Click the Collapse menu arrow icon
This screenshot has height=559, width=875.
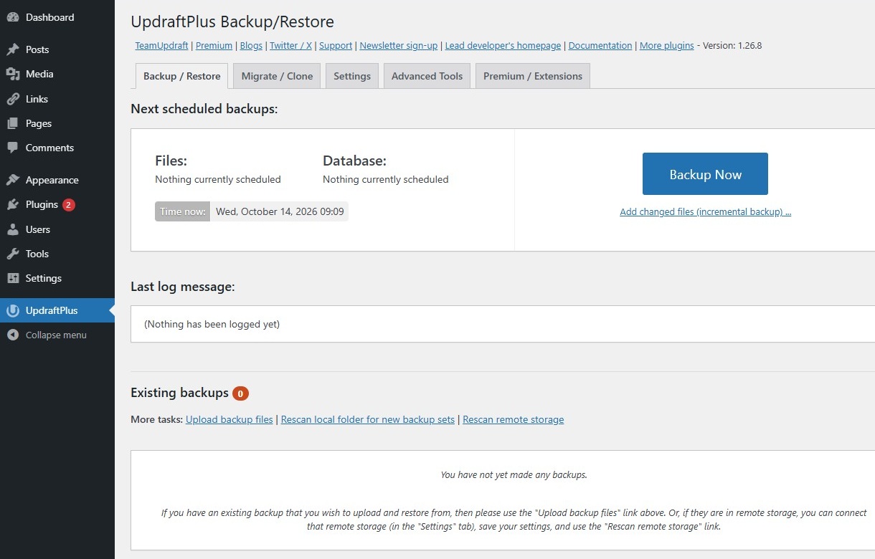[x=13, y=335]
